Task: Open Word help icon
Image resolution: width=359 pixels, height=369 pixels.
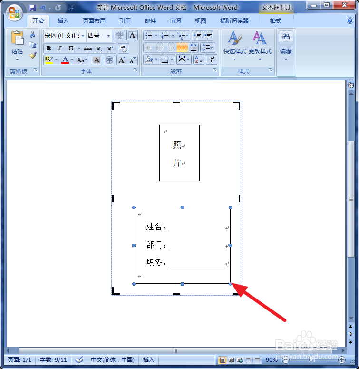Action: [x=350, y=20]
